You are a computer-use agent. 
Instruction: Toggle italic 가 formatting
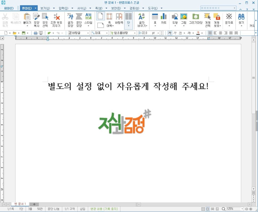point(175,33)
